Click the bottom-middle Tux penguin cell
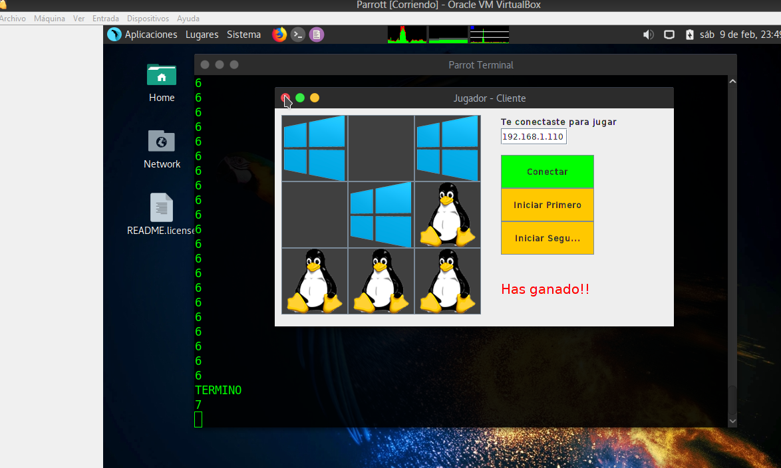 pos(381,281)
